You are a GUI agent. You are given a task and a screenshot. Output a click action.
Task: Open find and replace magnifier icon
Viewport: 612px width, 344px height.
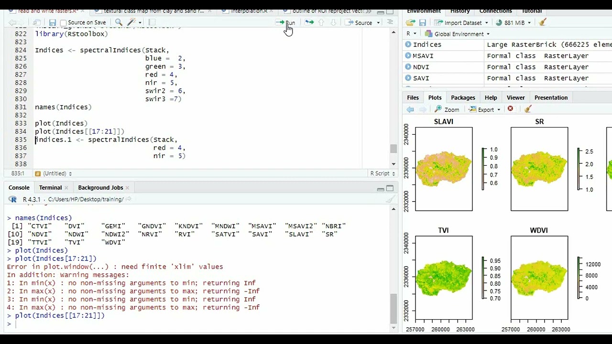click(119, 22)
